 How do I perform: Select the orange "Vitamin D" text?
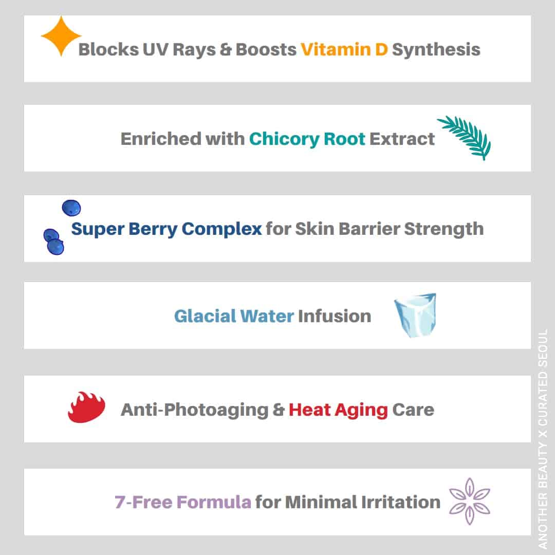(x=344, y=50)
